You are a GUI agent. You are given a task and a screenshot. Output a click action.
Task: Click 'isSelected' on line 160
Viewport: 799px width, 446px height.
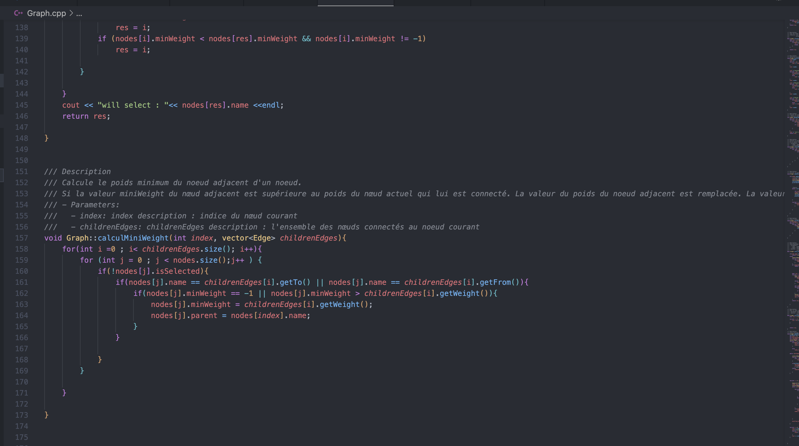click(177, 271)
